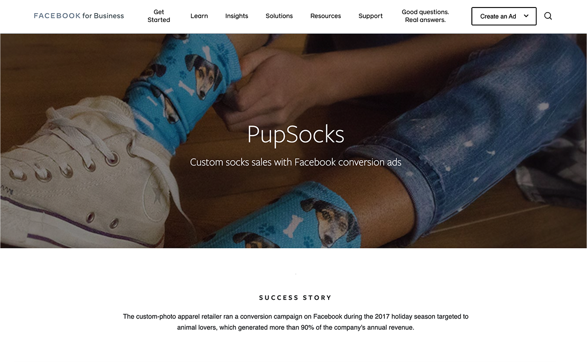Viewport: 587px width, 362px height.
Task: Open the Solutions navigation menu
Action: click(279, 16)
